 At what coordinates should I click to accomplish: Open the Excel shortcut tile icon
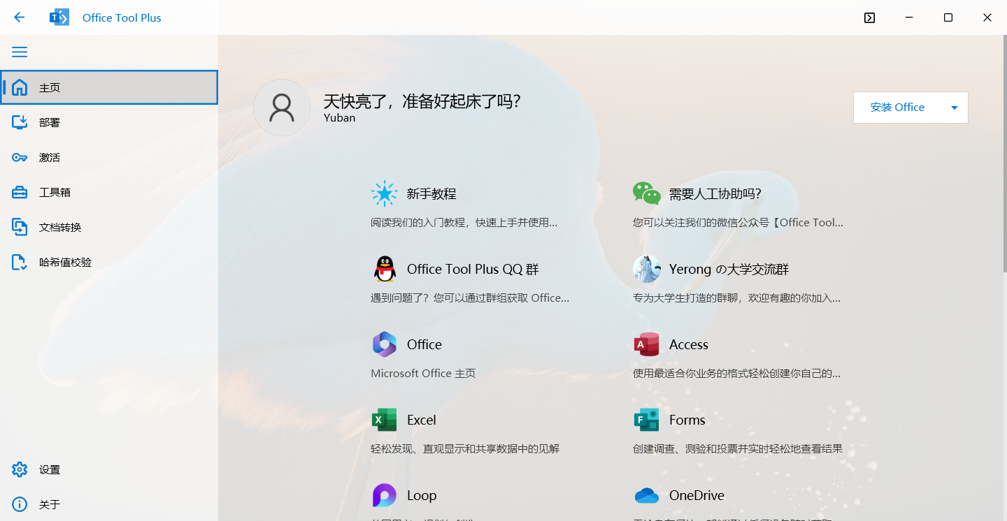[x=385, y=420]
